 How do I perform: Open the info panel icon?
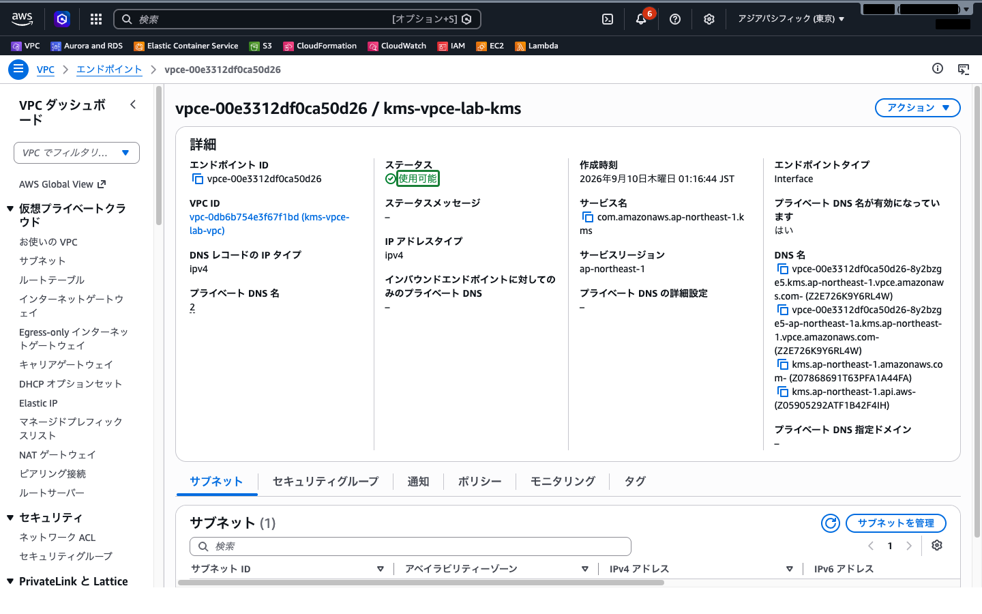(938, 68)
